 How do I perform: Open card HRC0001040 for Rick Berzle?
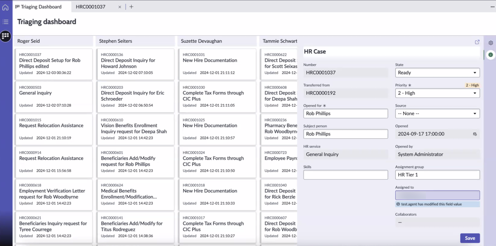point(279,195)
